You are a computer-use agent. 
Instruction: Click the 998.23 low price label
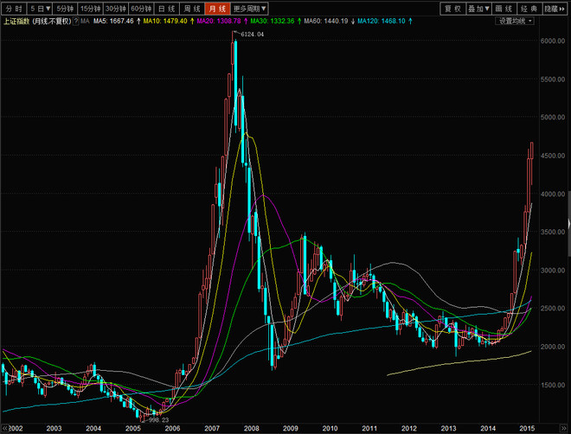tap(159, 420)
